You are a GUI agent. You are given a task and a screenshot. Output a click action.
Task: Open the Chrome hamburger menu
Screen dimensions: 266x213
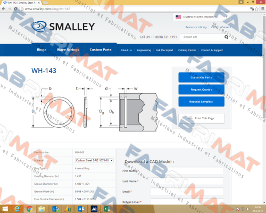click(263, 9)
